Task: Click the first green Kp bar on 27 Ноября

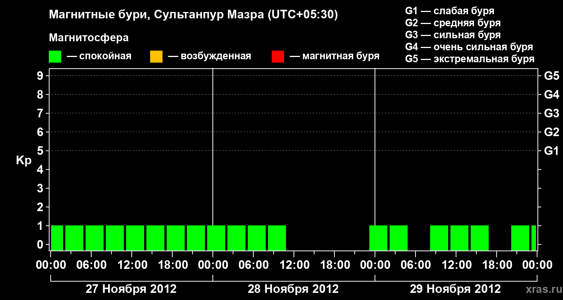Action: [57, 238]
